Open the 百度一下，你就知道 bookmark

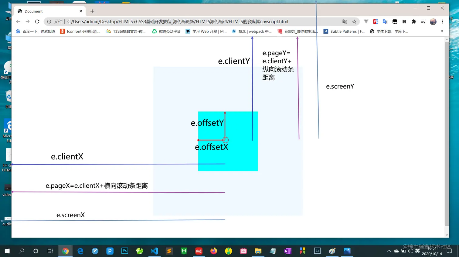[x=36, y=31]
